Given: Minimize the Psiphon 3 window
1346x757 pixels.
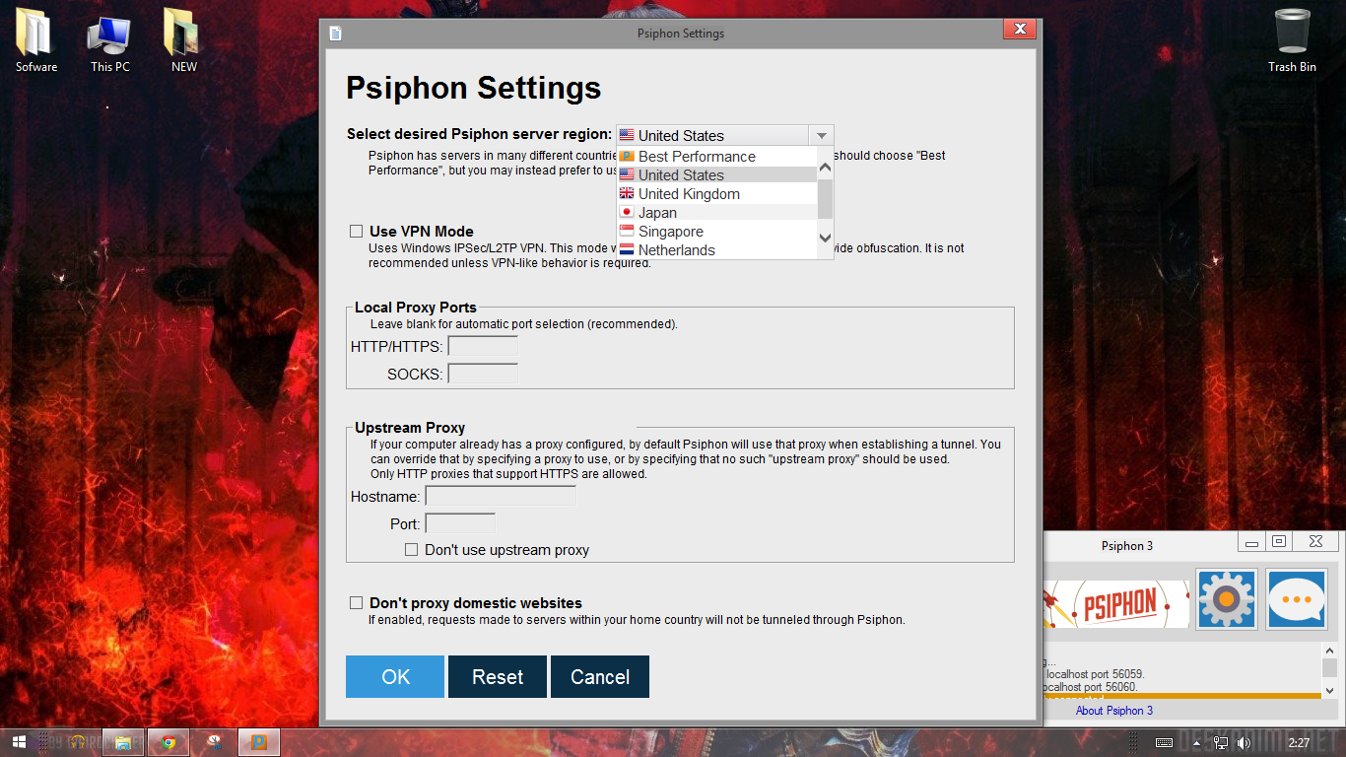Looking at the screenshot, I should point(1251,542).
